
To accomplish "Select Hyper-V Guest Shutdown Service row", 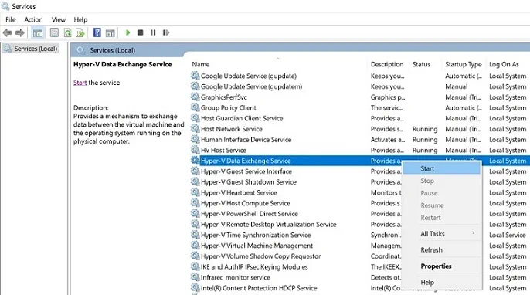I will pyautogui.click(x=359, y=181).
